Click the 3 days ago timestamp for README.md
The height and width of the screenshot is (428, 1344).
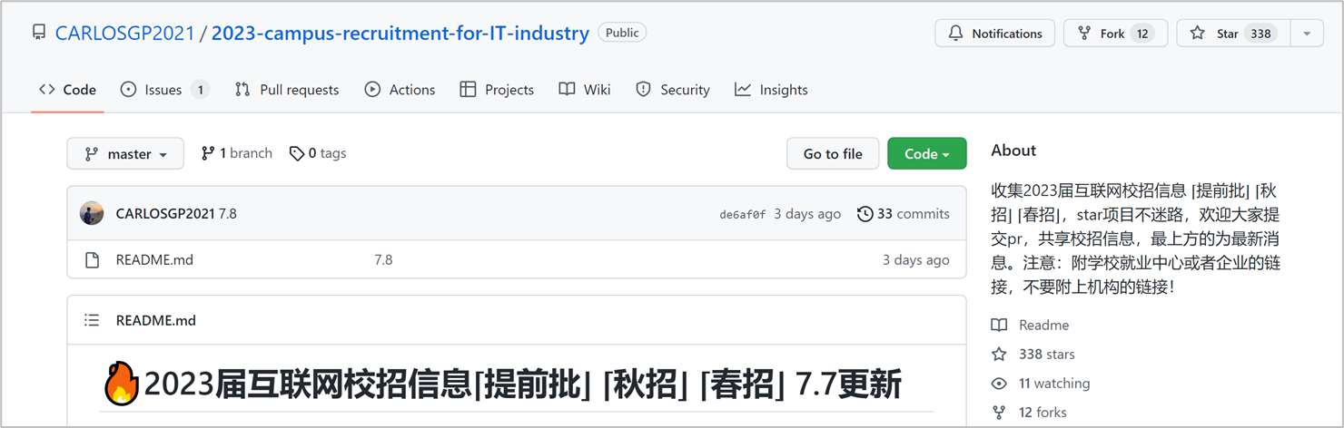916,260
